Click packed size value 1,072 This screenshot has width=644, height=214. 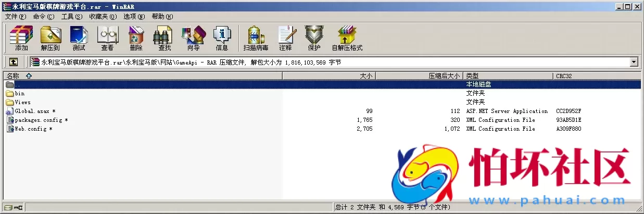pyautogui.click(x=452, y=129)
